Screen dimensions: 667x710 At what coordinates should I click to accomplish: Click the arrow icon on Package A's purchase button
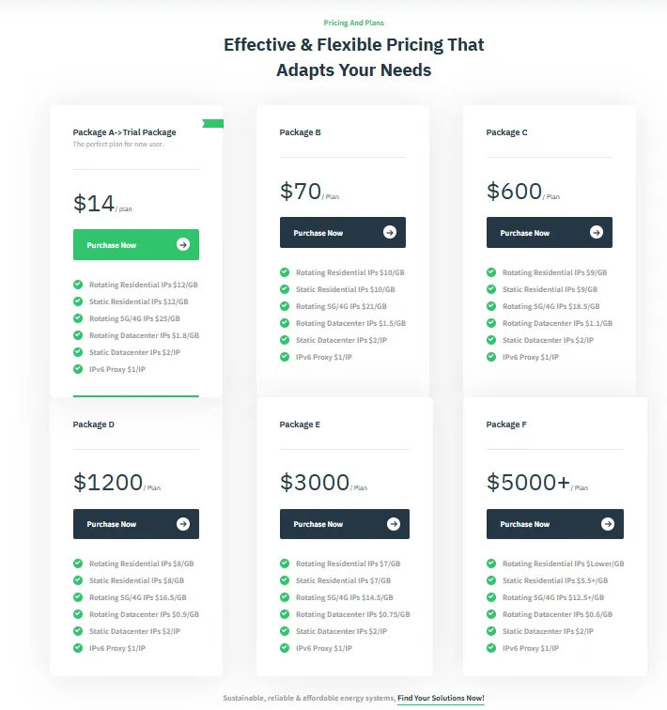pyautogui.click(x=182, y=245)
